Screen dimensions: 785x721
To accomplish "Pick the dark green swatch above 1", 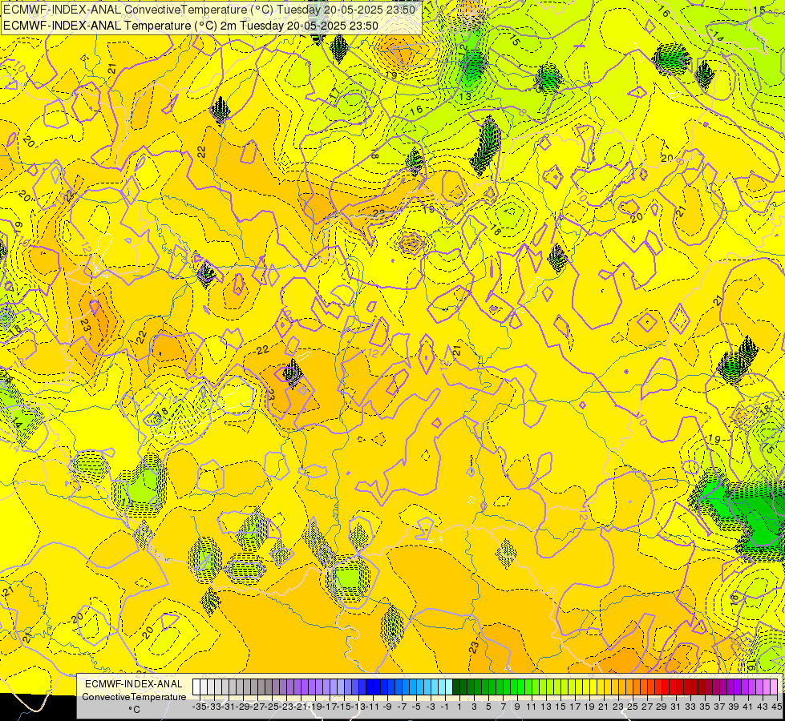I will [456, 687].
